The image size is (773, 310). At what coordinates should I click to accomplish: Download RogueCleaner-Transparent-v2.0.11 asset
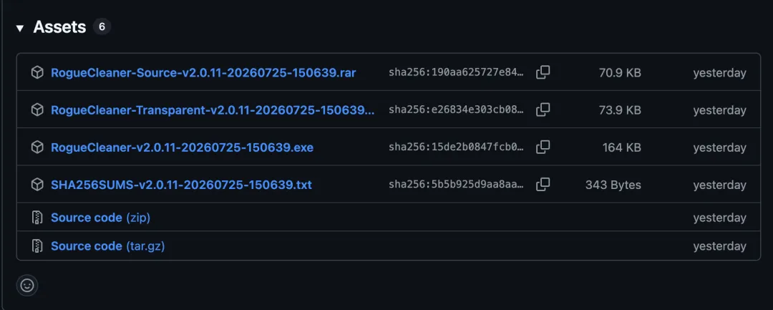click(213, 110)
